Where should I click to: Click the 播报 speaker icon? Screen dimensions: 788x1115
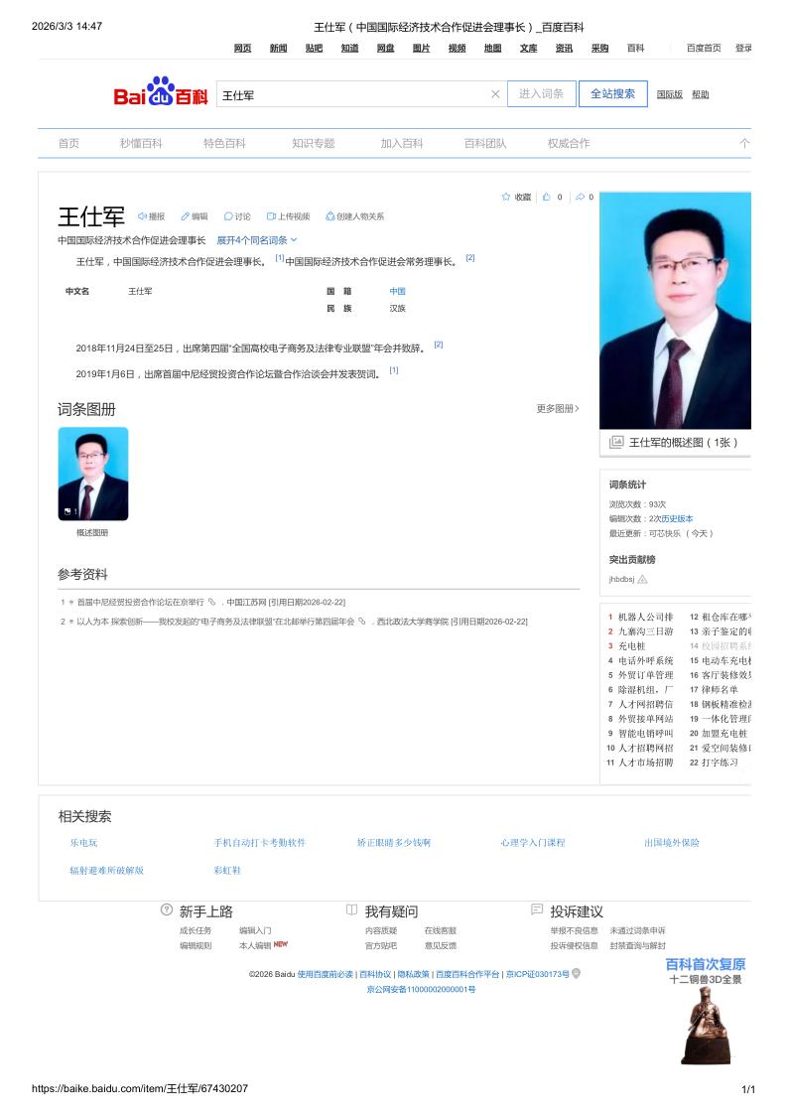tap(141, 216)
